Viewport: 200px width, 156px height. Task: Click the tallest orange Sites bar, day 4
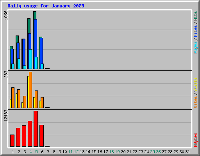(x=30, y=90)
